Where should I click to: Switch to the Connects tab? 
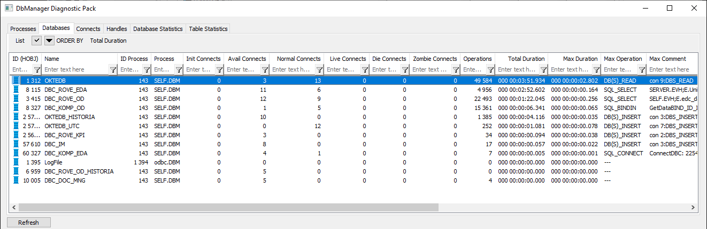coord(88,29)
